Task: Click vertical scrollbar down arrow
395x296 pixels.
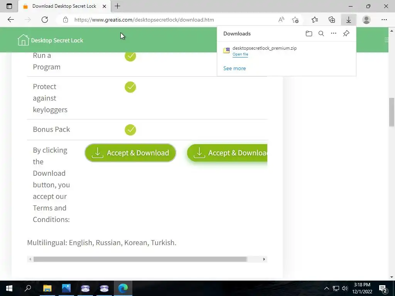Action: pyautogui.click(x=392, y=277)
